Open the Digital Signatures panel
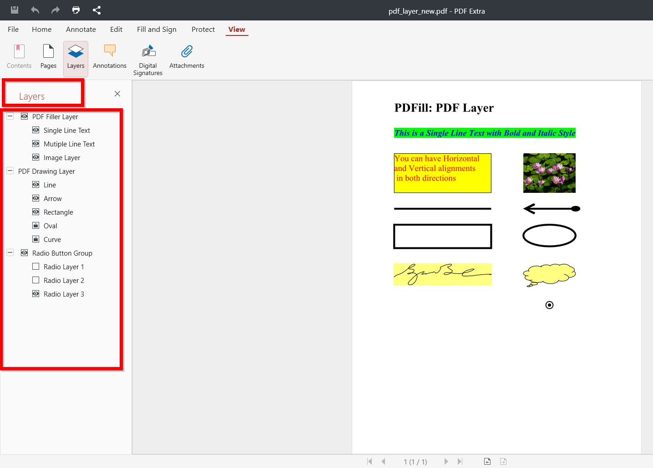This screenshot has height=468, width=653. pyautogui.click(x=147, y=57)
